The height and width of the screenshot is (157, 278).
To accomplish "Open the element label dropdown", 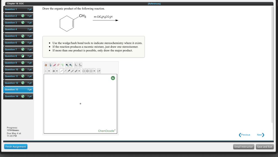I will point(49,71).
